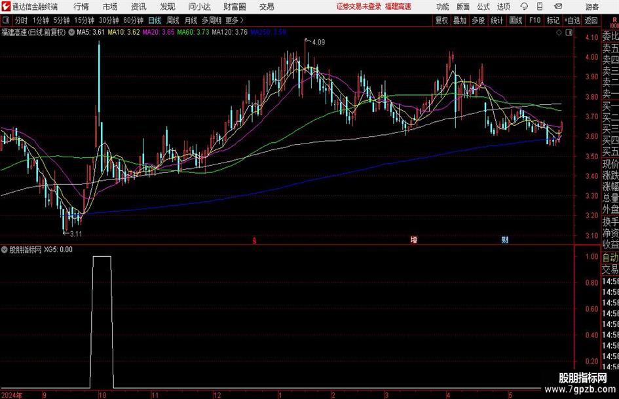The width and height of the screenshot is (619, 399).
Task: Click the MA120: 3.76 indicator label
Action: [x=230, y=32]
